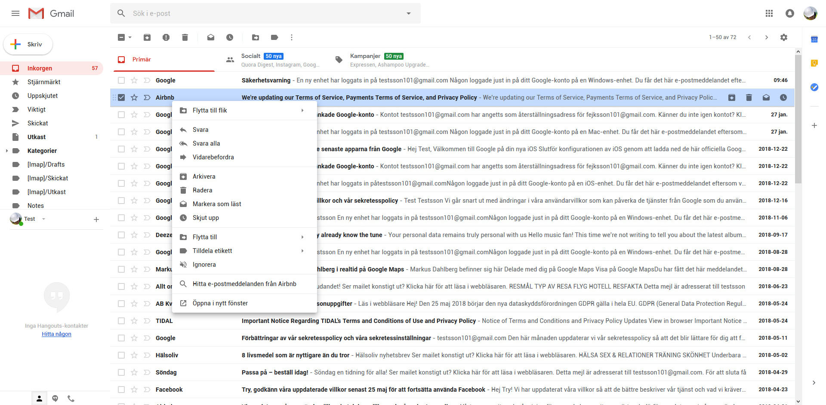Star the TIDAL email
826x405 pixels.
(x=134, y=321)
